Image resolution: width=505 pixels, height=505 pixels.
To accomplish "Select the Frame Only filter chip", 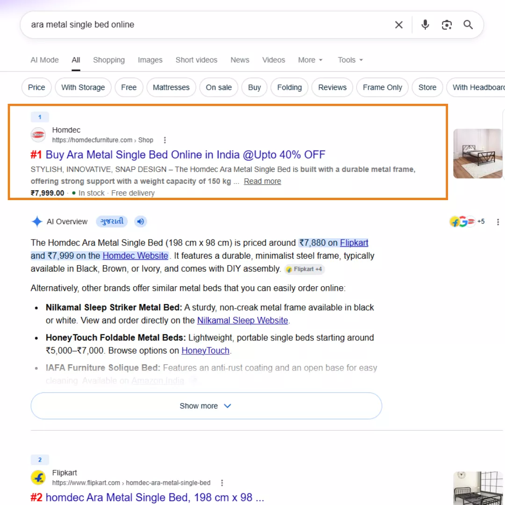I will [x=382, y=87].
